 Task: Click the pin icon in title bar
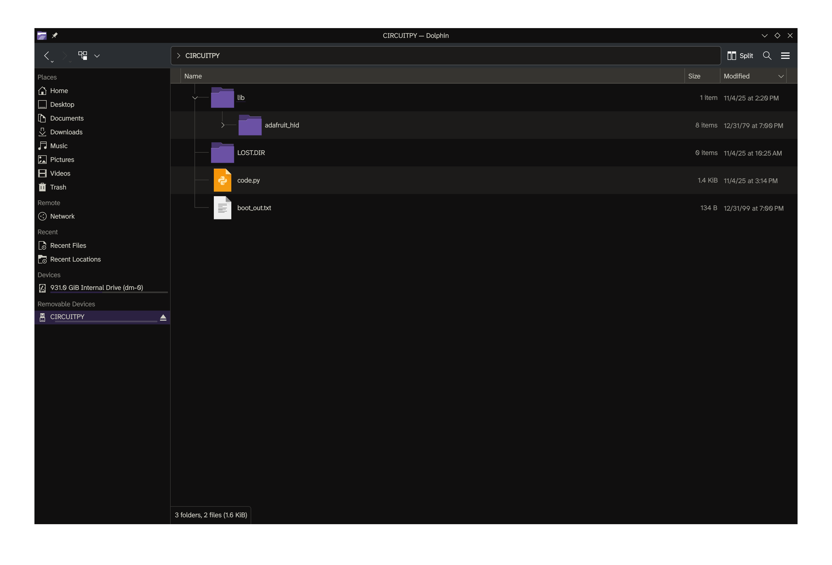pyautogui.click(x=55, y=36)
